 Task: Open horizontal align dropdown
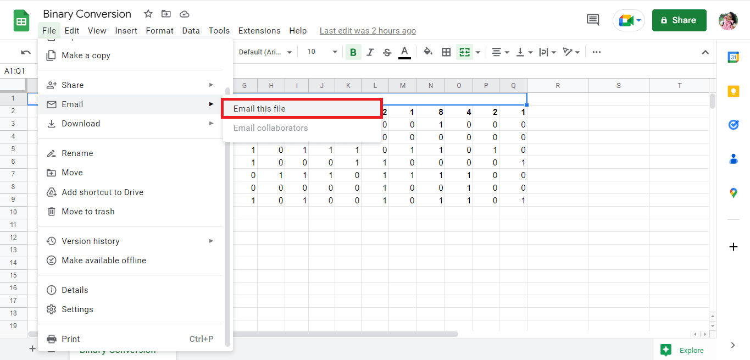pyautogui.click(x=500, y=52)
